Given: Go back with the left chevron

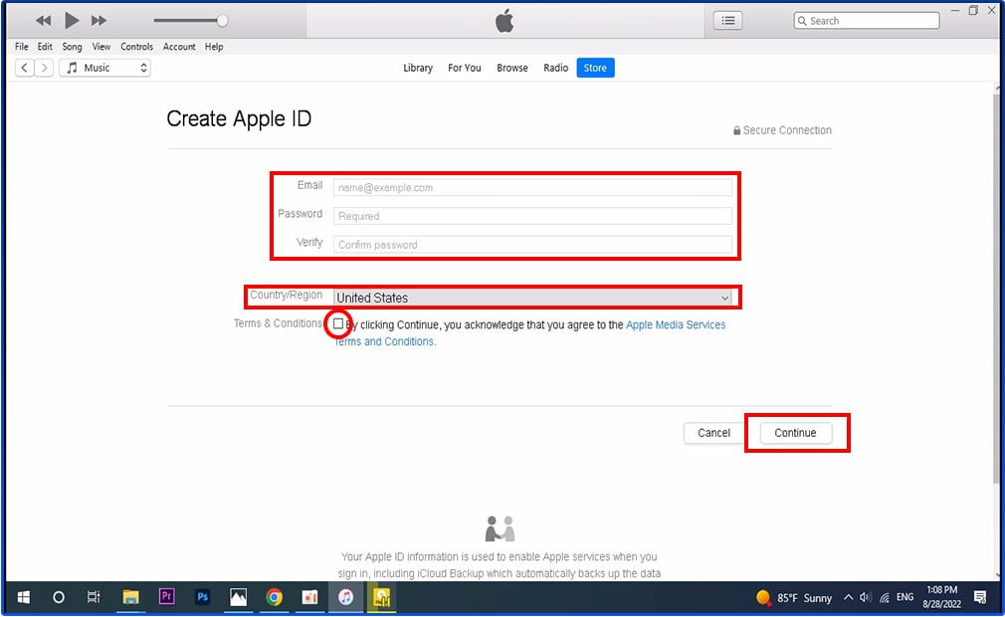Looking at the screenshot, I should (24, 68).
